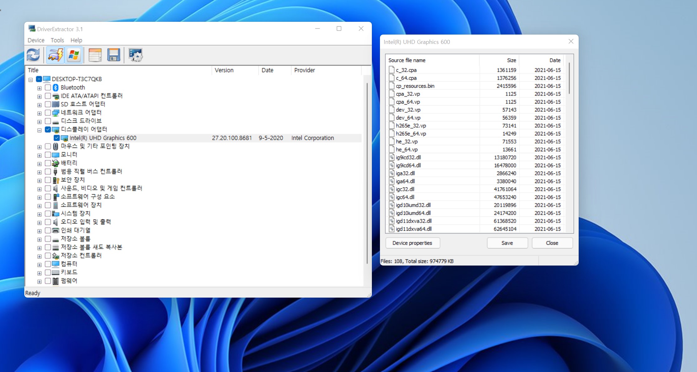
Task: Toggle the plug-and-lightning device filter icon
Action: (x=55, y=55)
